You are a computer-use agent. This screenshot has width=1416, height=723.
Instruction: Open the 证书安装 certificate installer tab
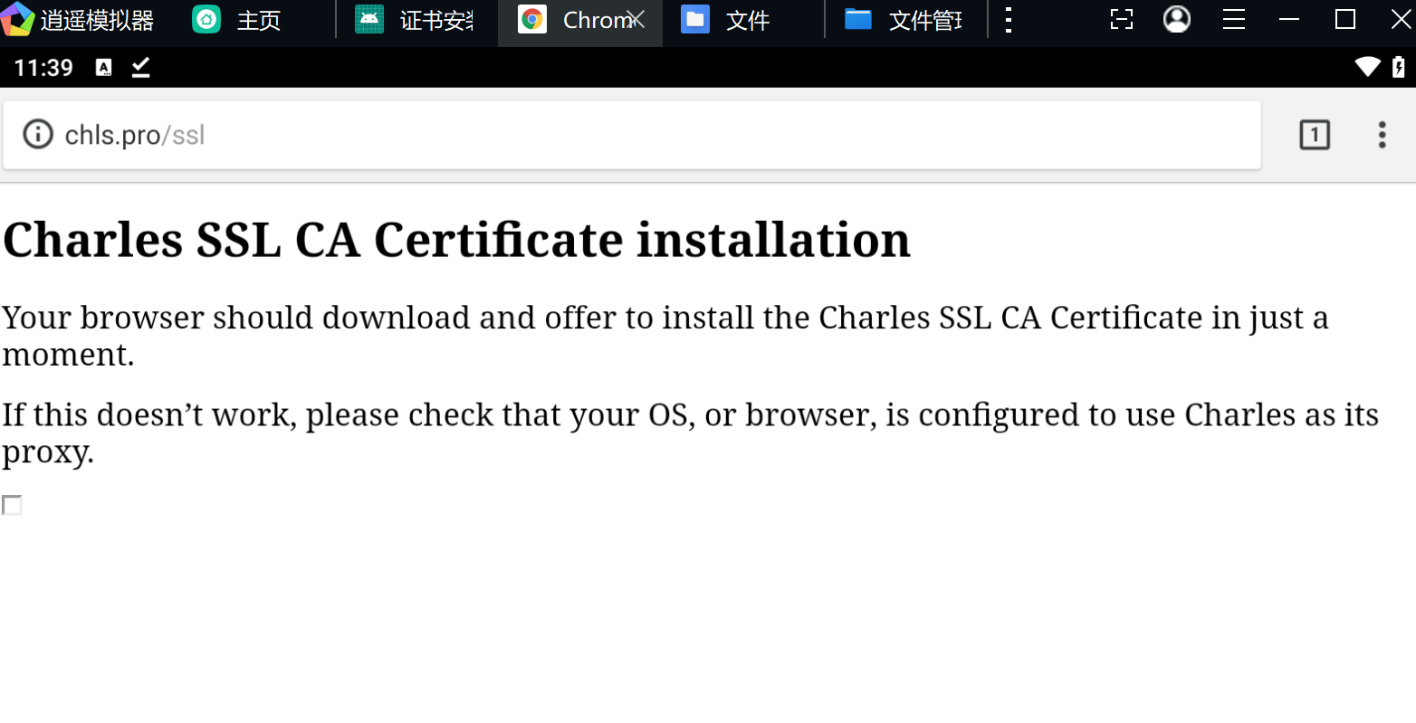coord(416,20)
